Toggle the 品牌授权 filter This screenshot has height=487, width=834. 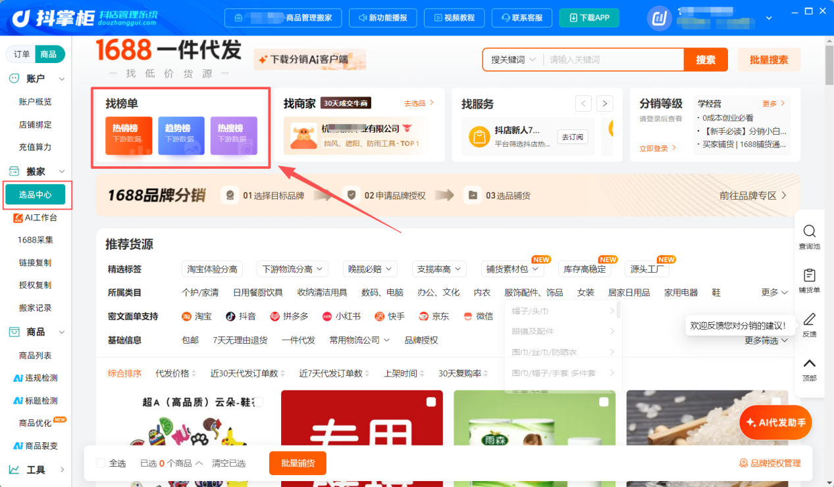tap(421, 340)
